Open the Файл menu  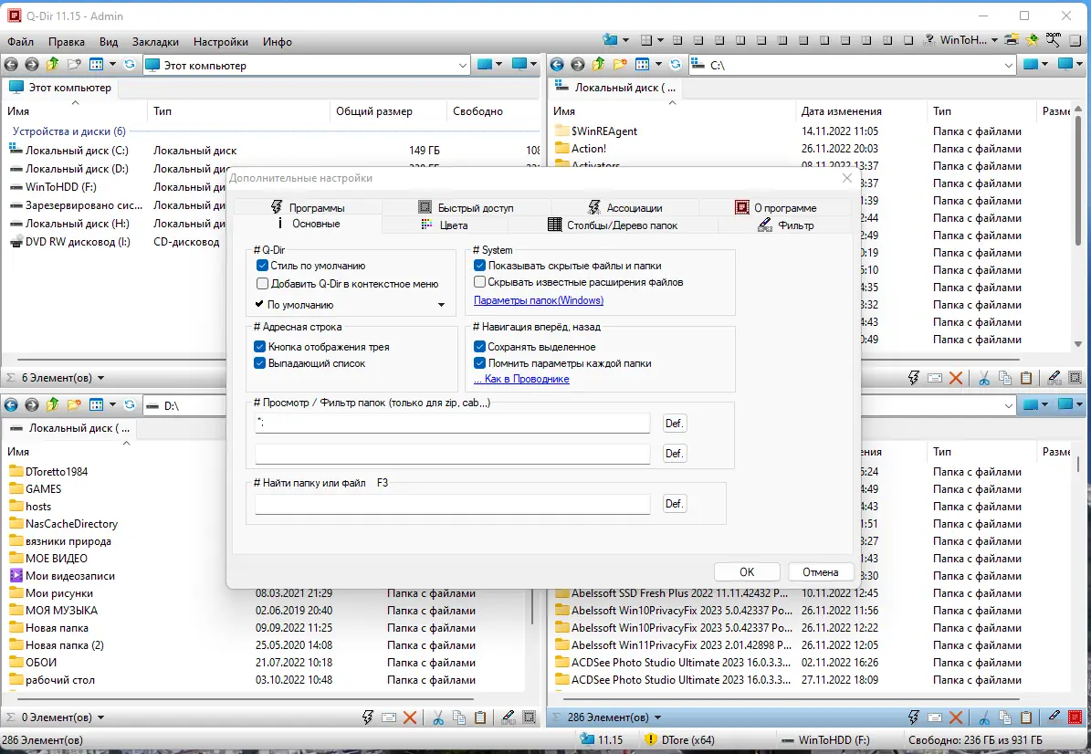pos(20,42)
